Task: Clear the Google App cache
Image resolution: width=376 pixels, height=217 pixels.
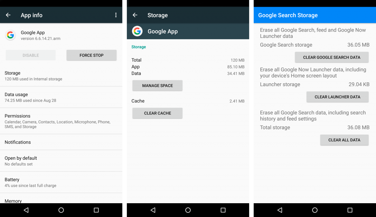Action: point(157,113)
